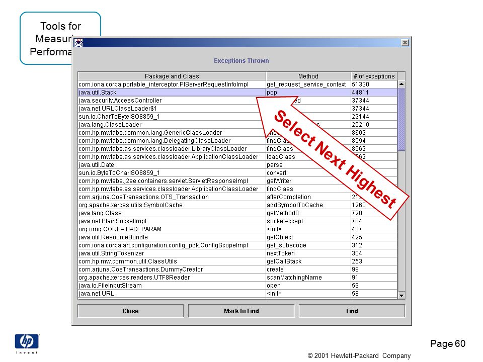Click the HP invent logo on slide
Screen dimensions: 483x362
click(27, 344)
